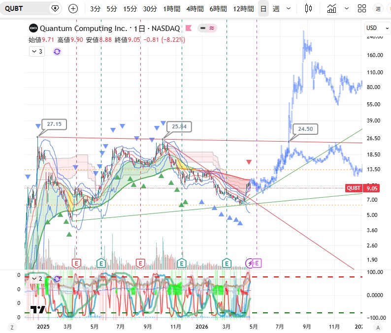Screen dimensions: 391x333
Task: Click the 160.00 price axis level
Action: pos(375,55)
